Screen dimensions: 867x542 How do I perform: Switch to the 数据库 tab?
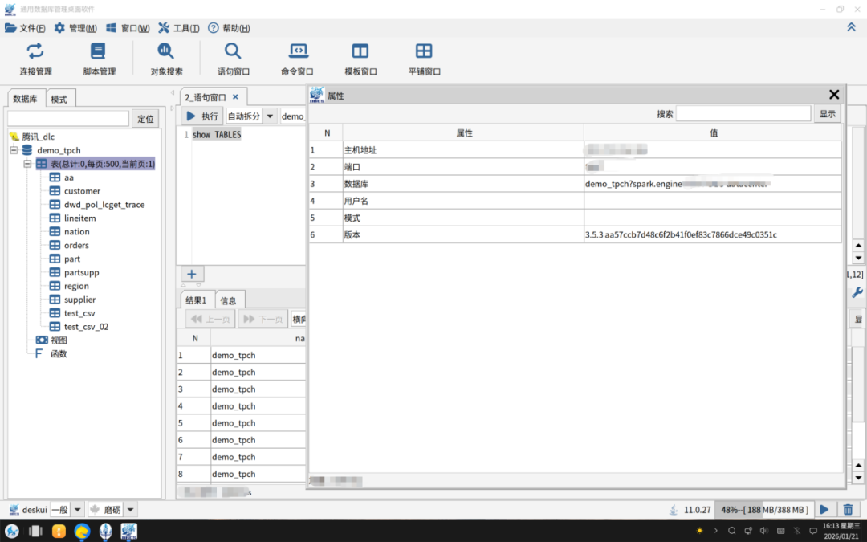pos(26,99)
